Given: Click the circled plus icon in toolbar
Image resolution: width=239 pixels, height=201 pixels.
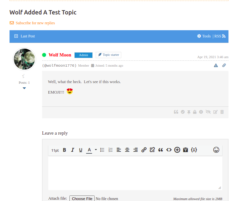Looking at the screenshot, I should click(x=177, y=150).
